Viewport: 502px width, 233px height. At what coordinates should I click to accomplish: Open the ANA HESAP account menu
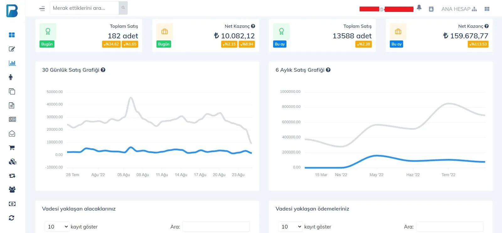[459, 9]
